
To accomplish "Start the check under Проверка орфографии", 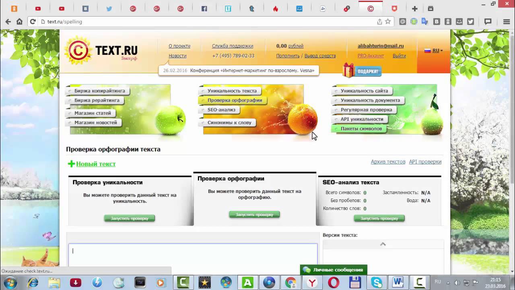I will tap(254, 215).
